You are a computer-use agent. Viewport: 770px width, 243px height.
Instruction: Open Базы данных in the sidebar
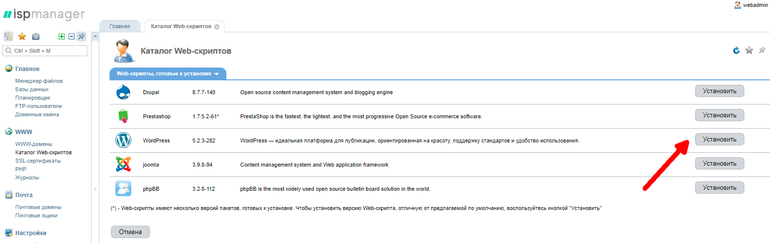click(32, 89)
